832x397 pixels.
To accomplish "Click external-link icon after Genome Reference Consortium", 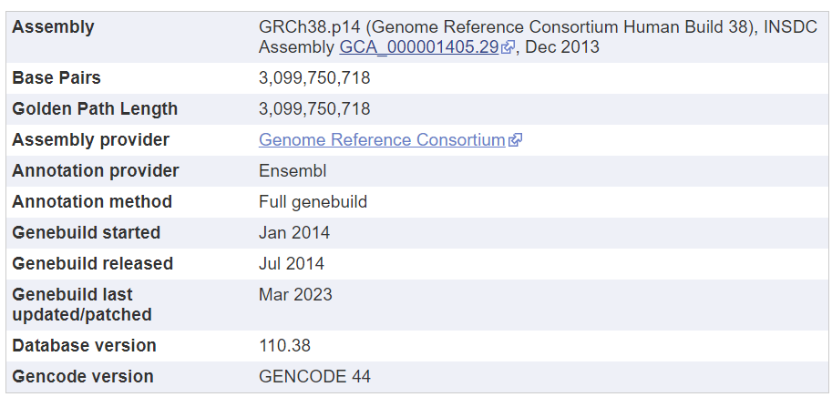I will [515, 140].
